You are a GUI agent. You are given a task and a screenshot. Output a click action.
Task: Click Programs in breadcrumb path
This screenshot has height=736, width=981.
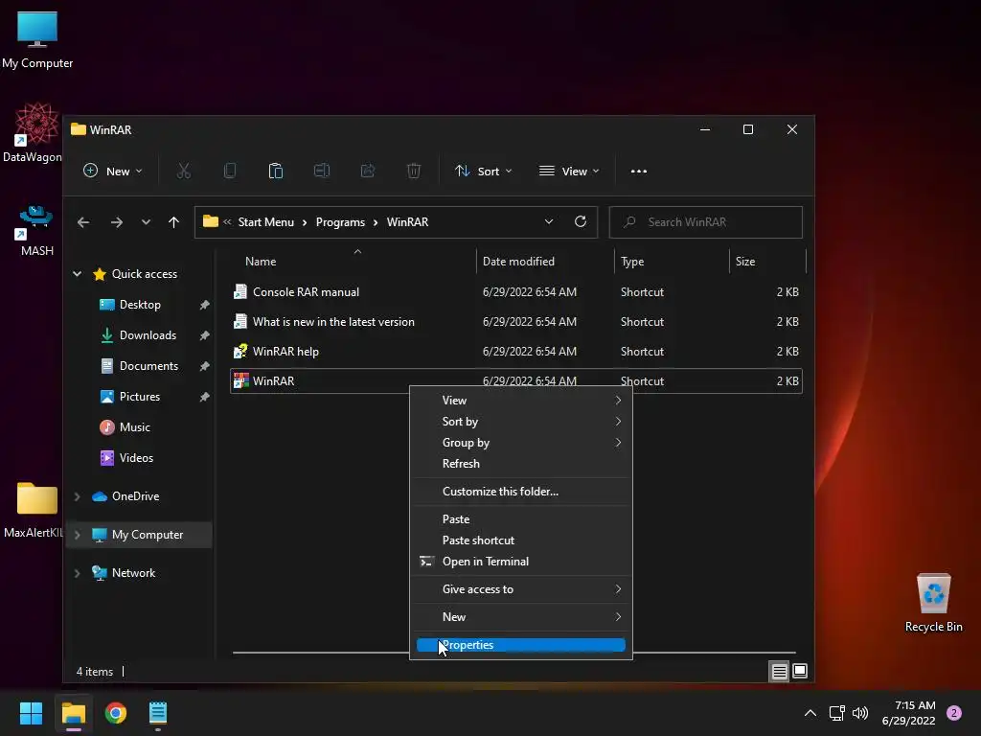coord(340,222)
